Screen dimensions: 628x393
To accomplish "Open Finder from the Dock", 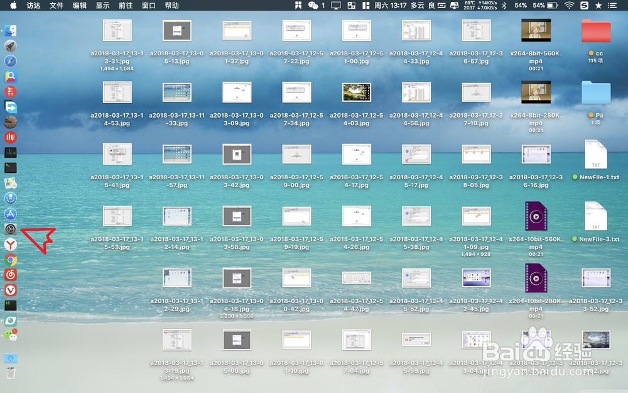I will (x=11, y=31).
